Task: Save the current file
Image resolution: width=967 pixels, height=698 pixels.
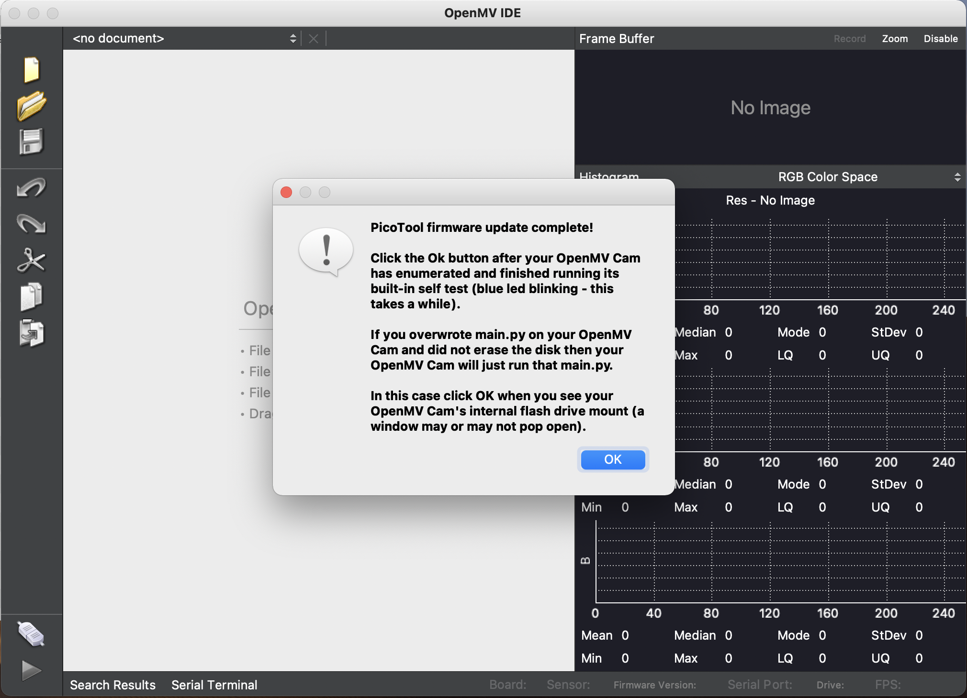Action: pos(31,142)
